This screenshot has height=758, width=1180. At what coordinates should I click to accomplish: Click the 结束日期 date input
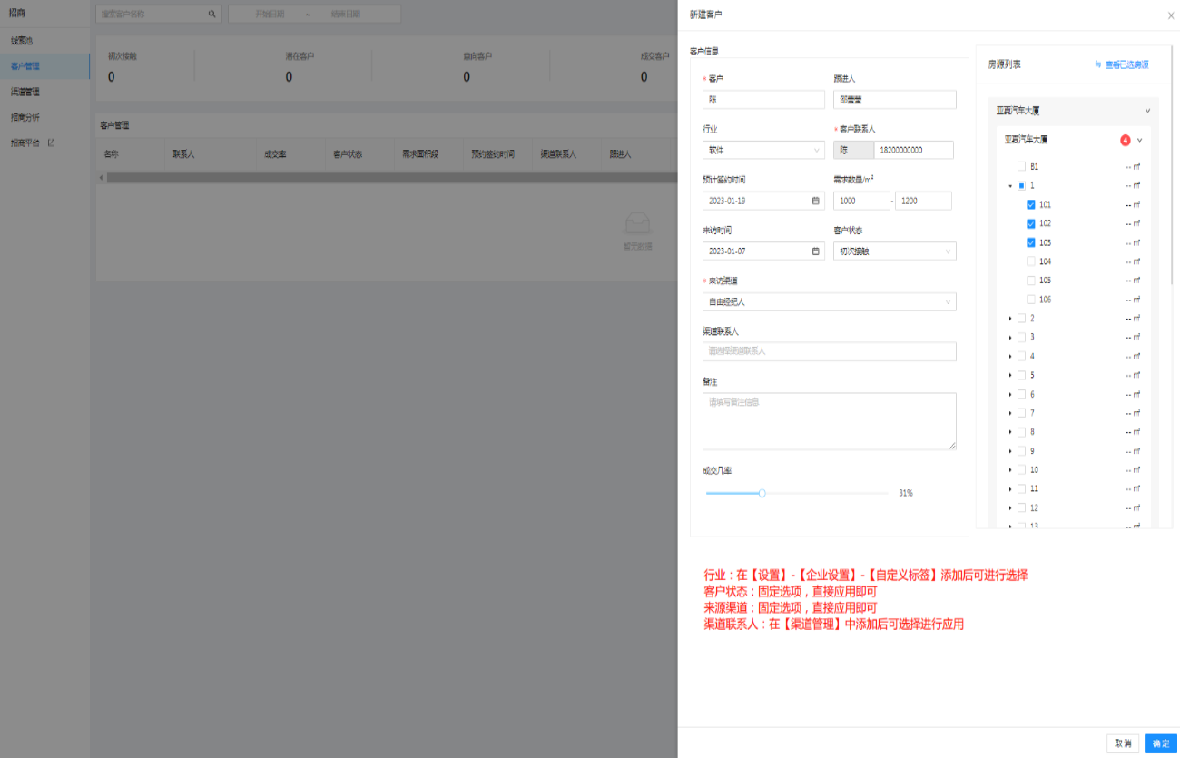click(346, 15)
